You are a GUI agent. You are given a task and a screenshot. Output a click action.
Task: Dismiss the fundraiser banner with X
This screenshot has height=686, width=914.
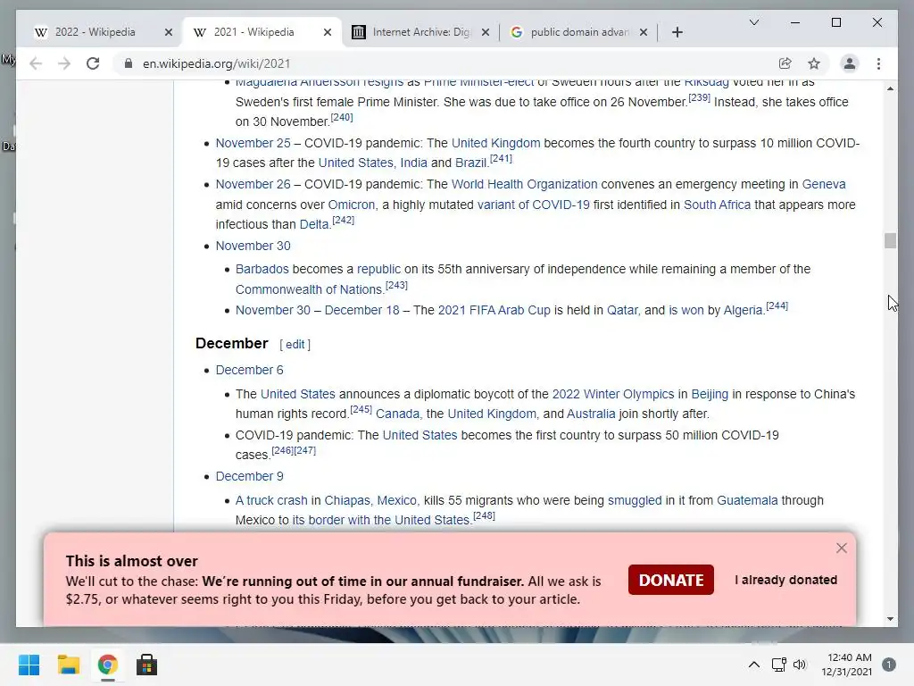click(x=841, y=548)
